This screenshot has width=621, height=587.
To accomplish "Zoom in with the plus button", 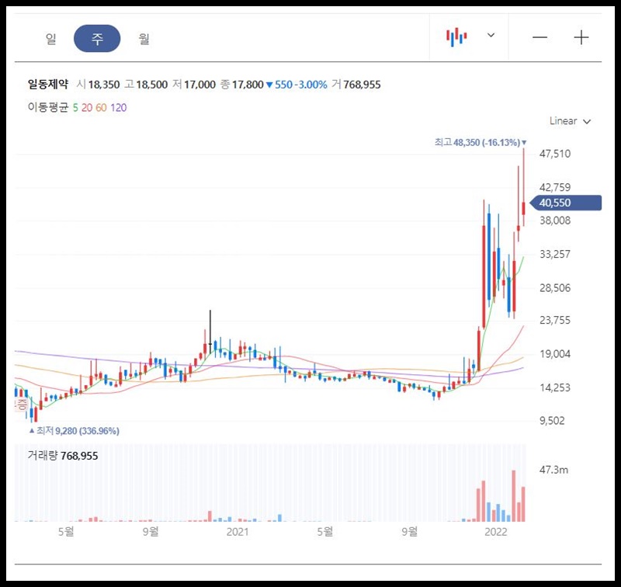I will (581, 37).
